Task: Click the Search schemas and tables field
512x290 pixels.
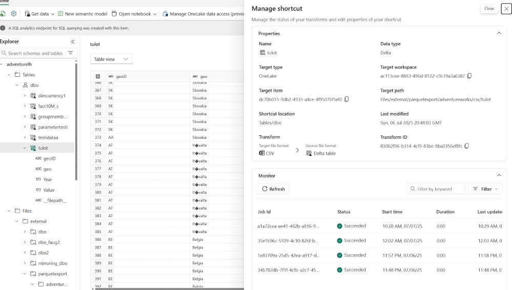Action: (35, 53)
